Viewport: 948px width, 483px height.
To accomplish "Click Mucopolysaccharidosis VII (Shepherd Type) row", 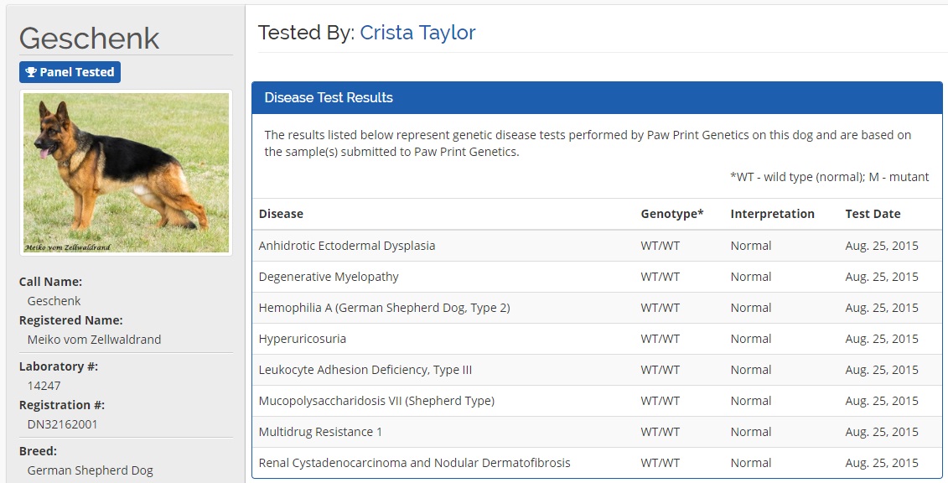I will click(376, 401).
